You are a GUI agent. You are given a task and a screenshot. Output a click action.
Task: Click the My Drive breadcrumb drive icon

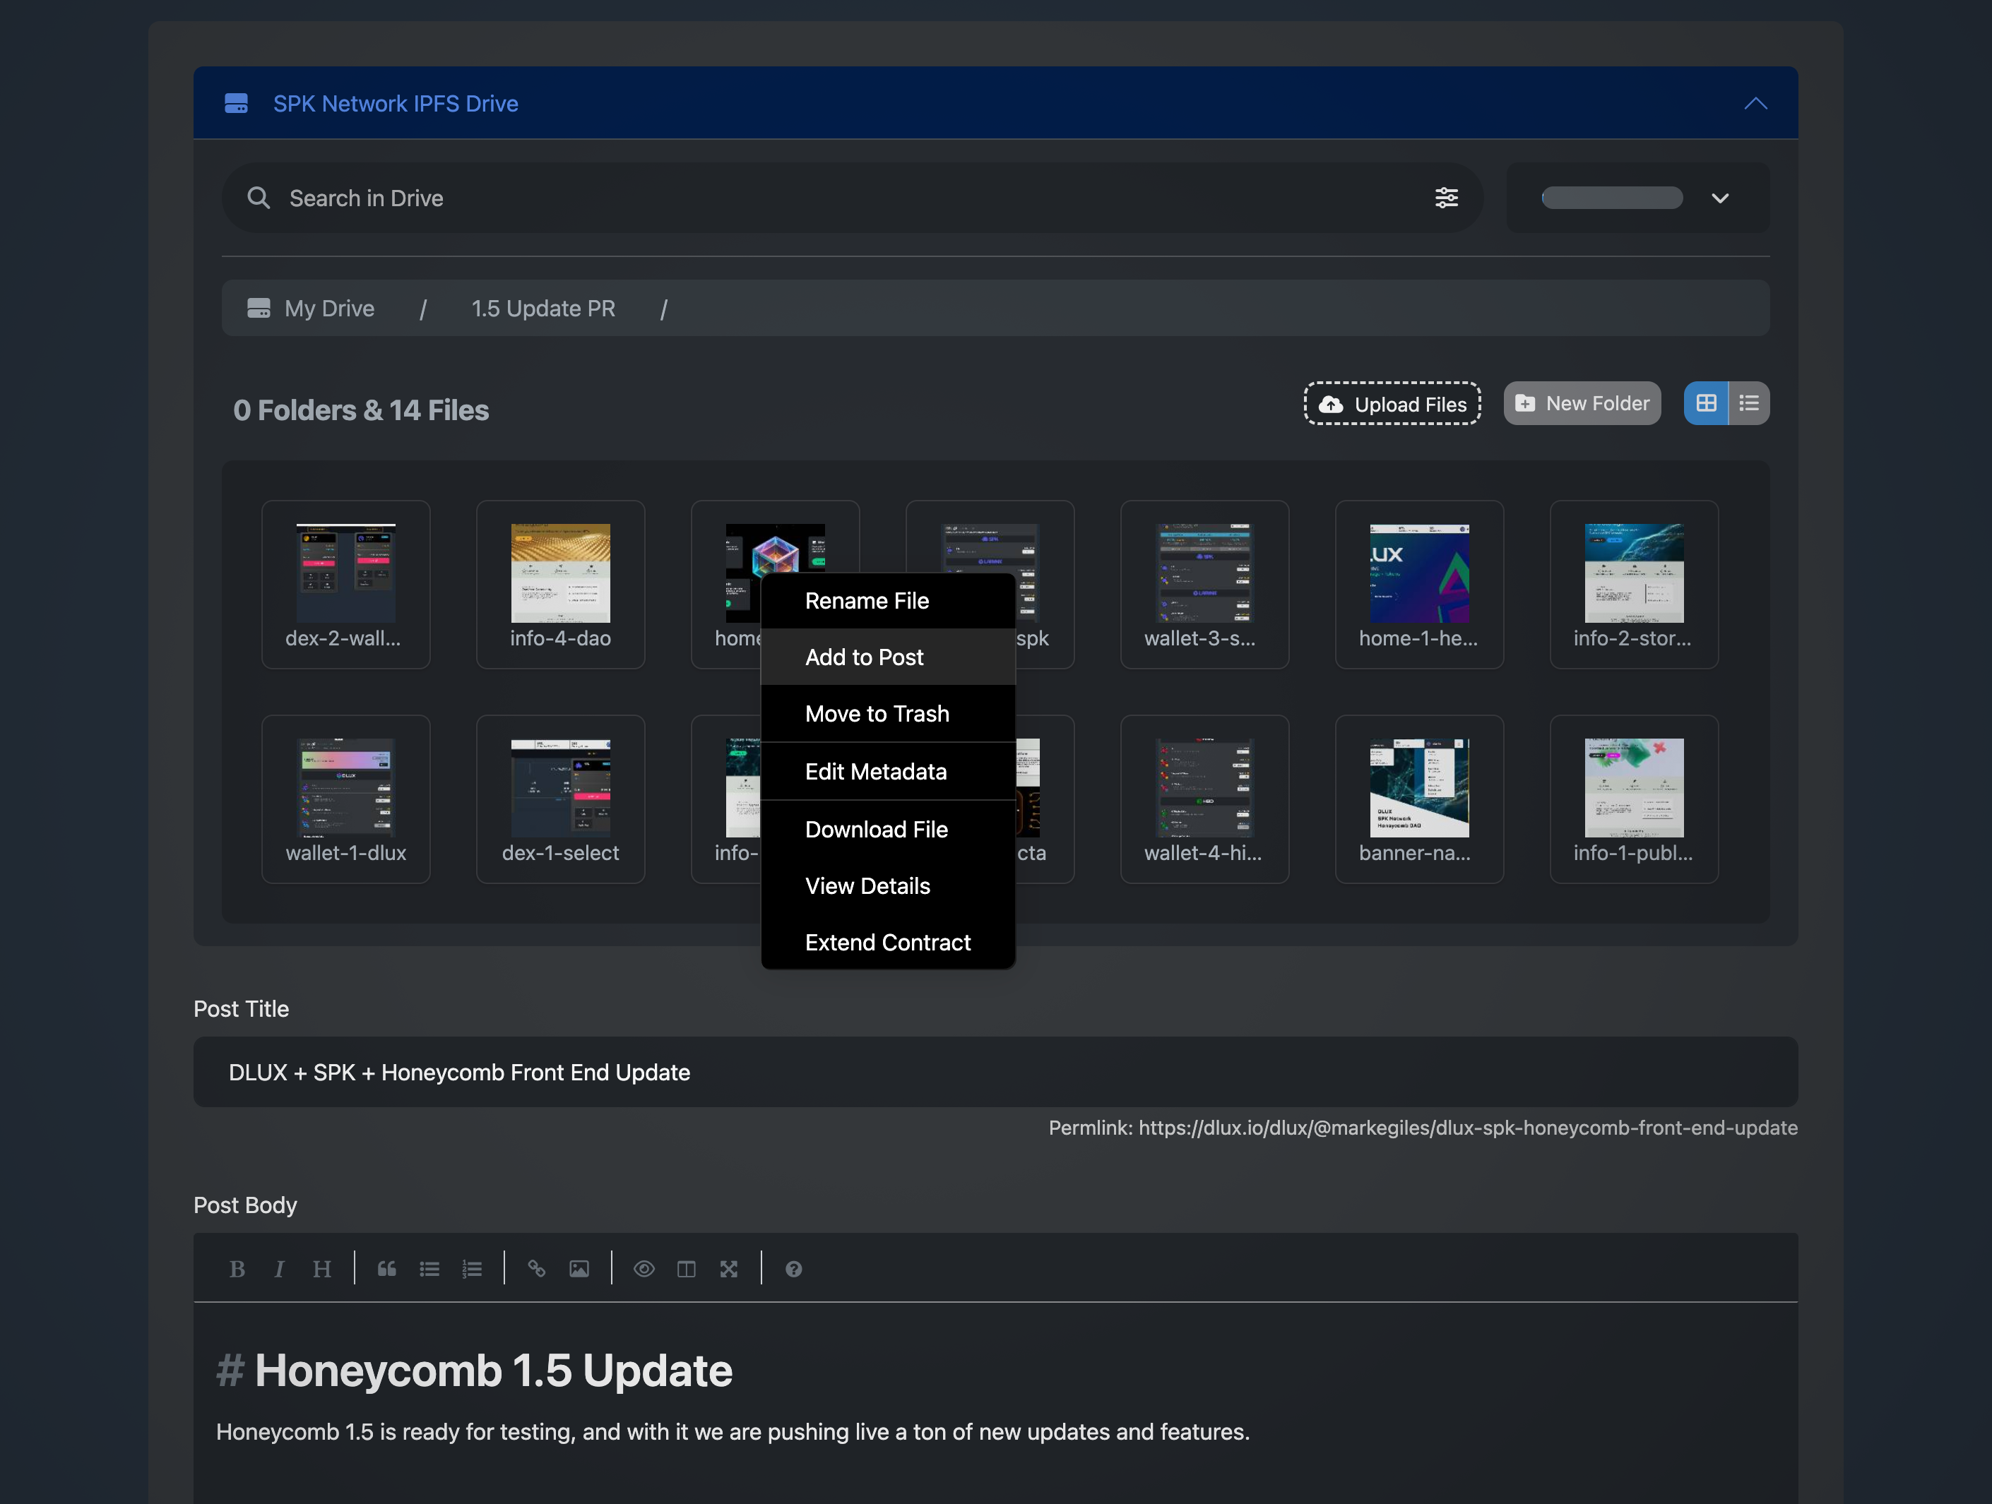(x=259, y=309)
